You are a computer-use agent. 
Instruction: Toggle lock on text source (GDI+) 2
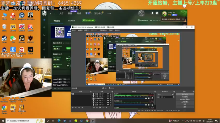[x=111, y=105]
